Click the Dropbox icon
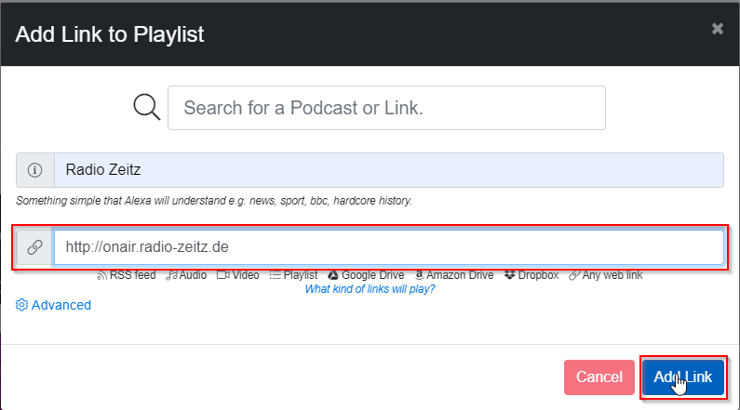The width and height of the screenshot is (740, 410). pyautogui.click(x=509, y=275)
